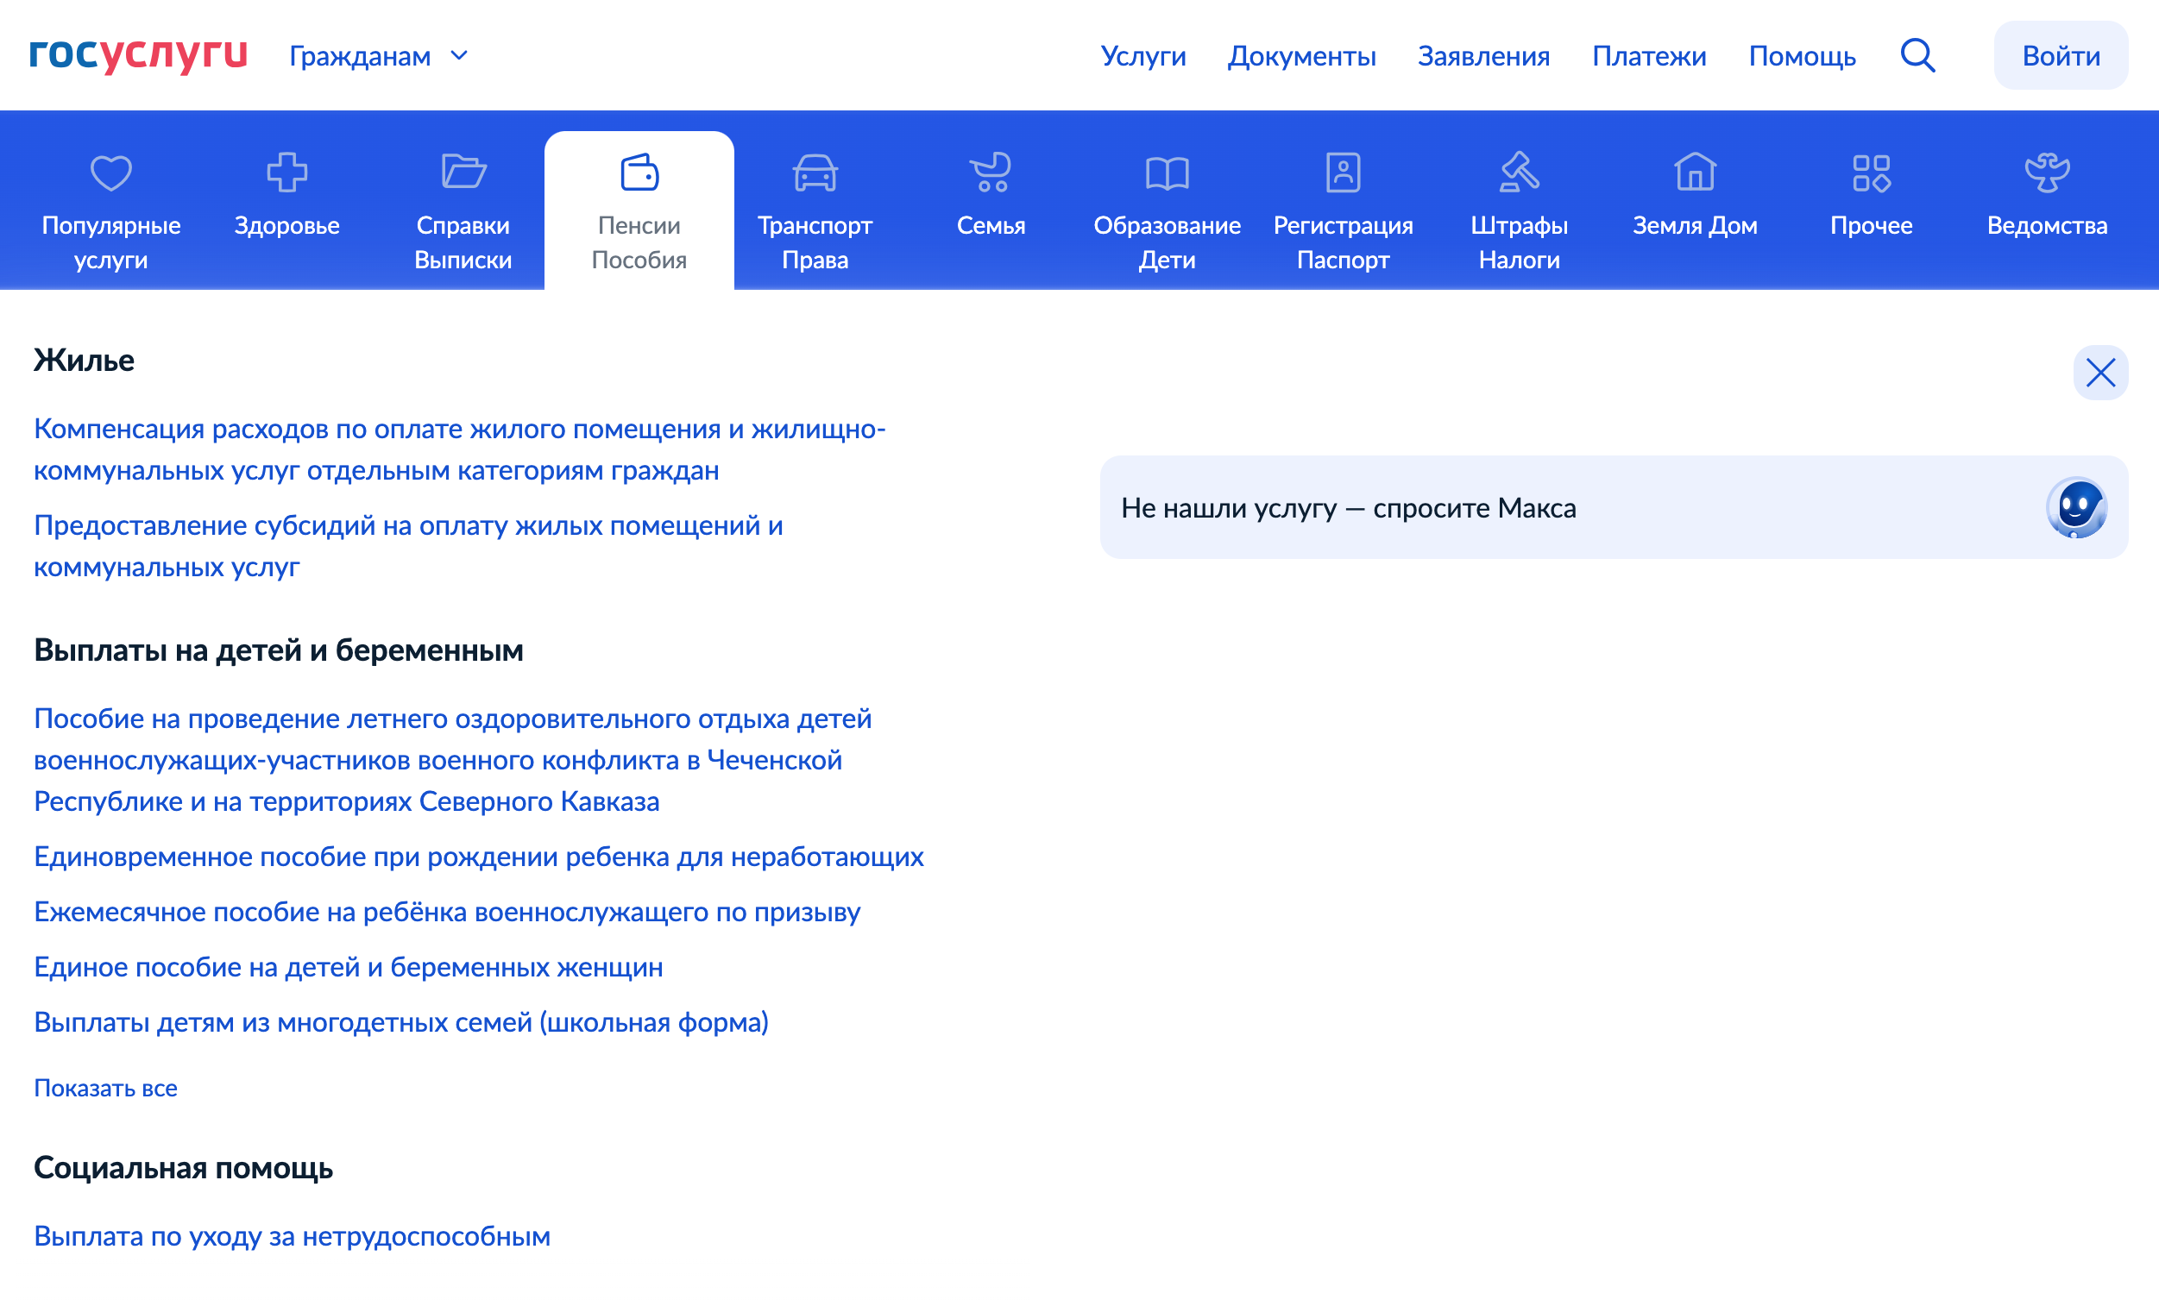Expand list with Показать все
The image size is (2159, 1306).
pos(106,1087)
